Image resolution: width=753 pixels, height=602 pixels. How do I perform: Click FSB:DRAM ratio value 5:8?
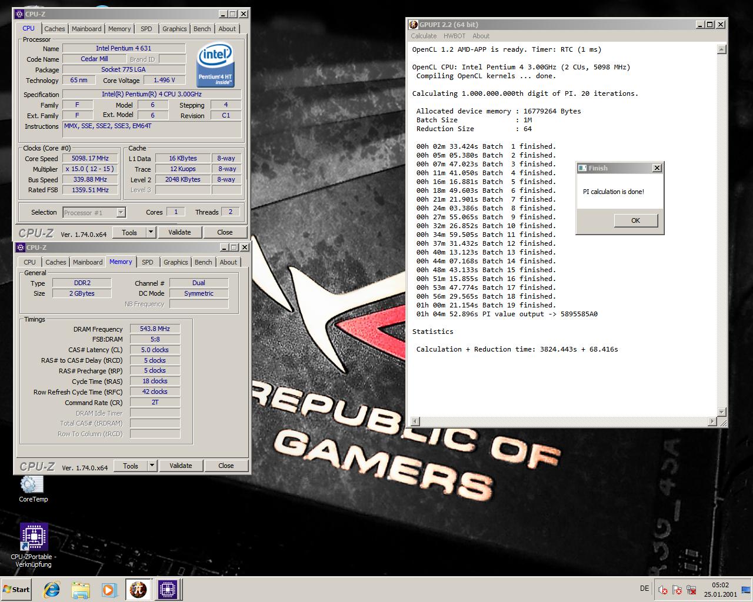155,340
